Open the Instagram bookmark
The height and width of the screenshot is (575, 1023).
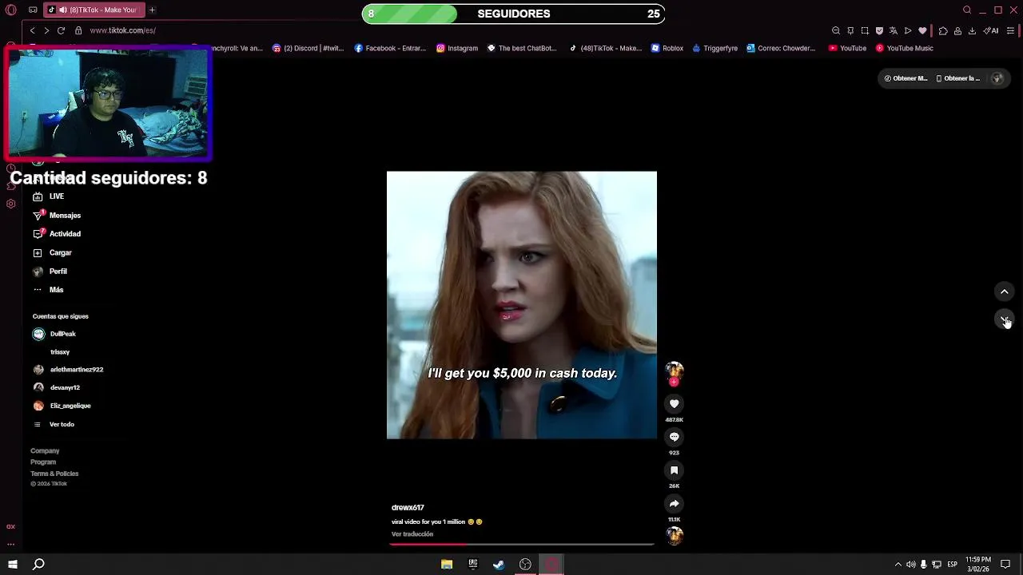coord(457,48)
